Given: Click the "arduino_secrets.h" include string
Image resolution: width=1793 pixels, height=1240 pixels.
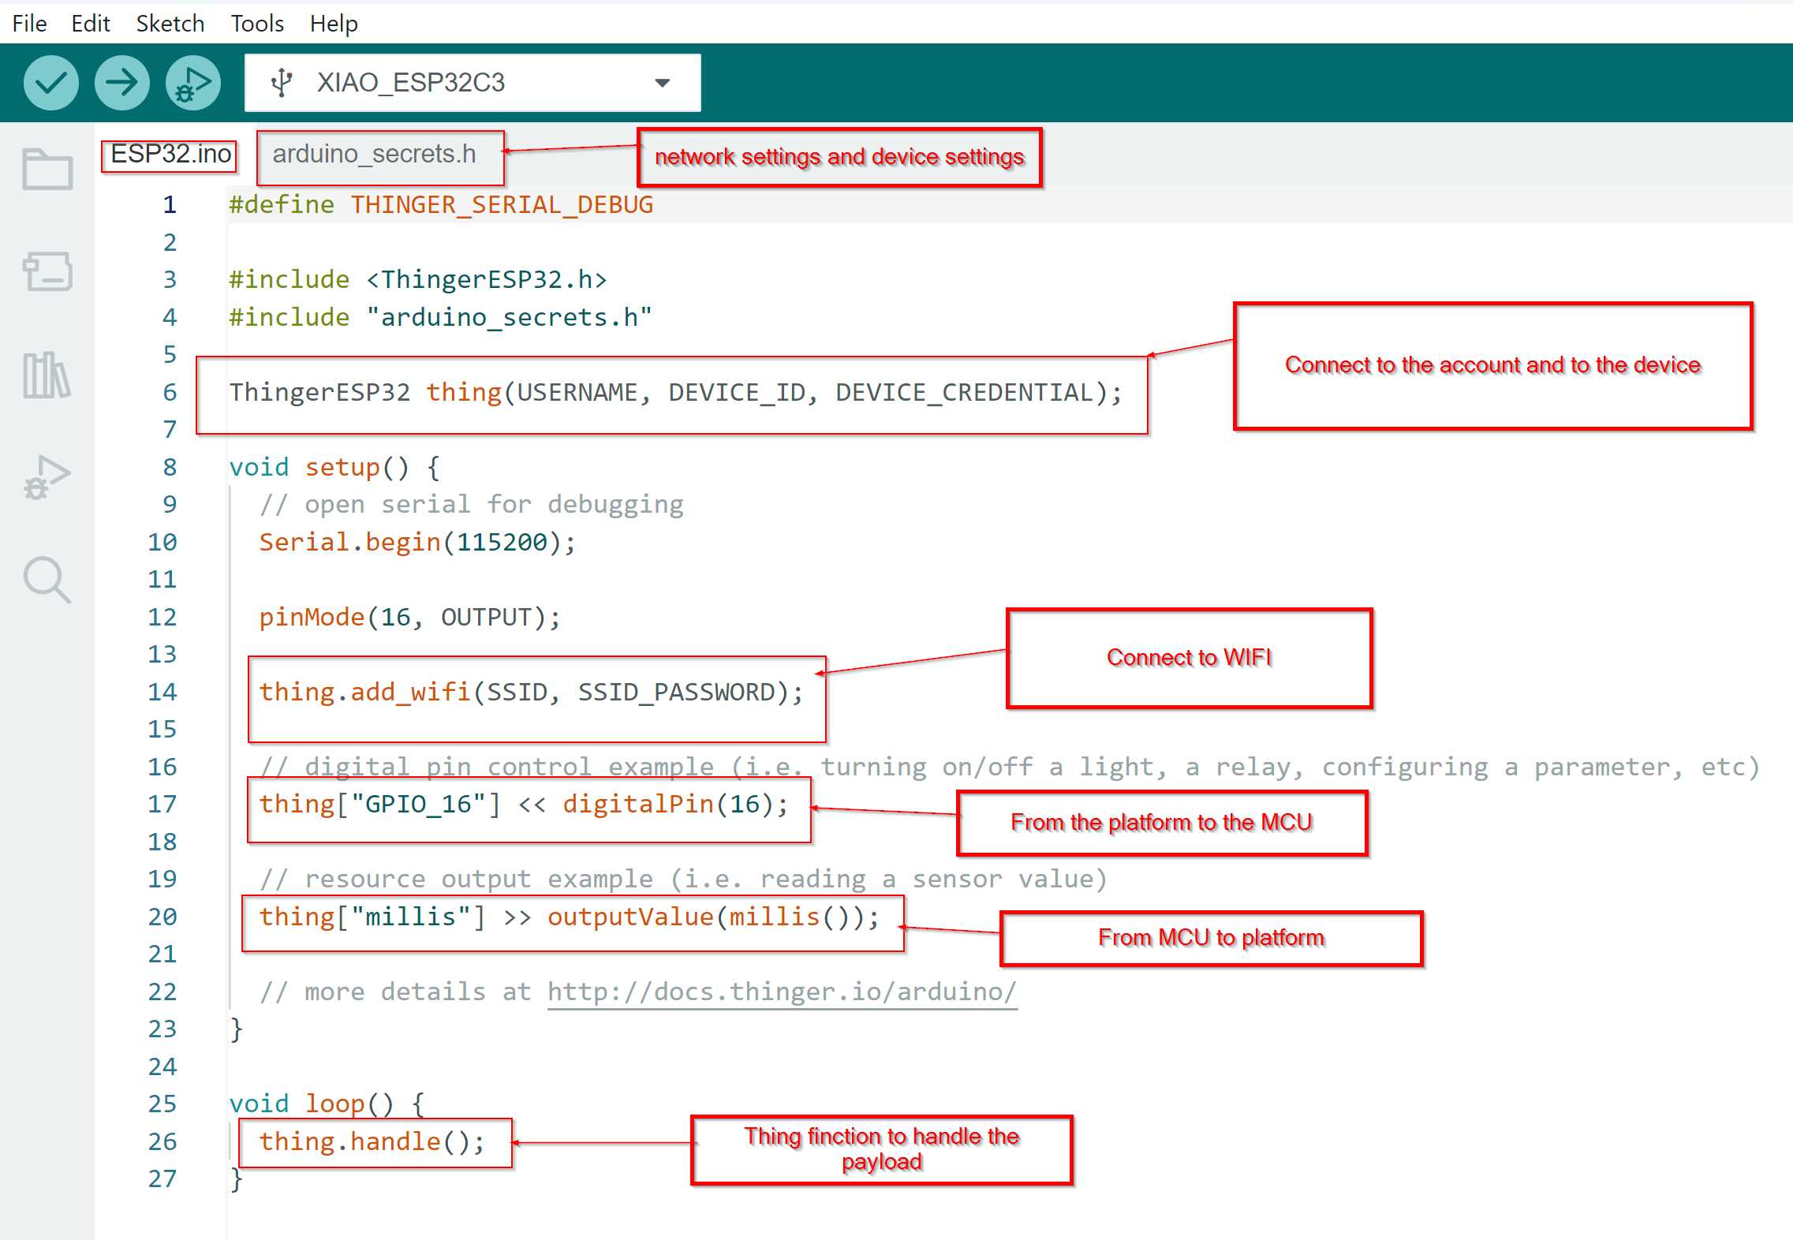Looking at the screenshot, I should 510,317.
